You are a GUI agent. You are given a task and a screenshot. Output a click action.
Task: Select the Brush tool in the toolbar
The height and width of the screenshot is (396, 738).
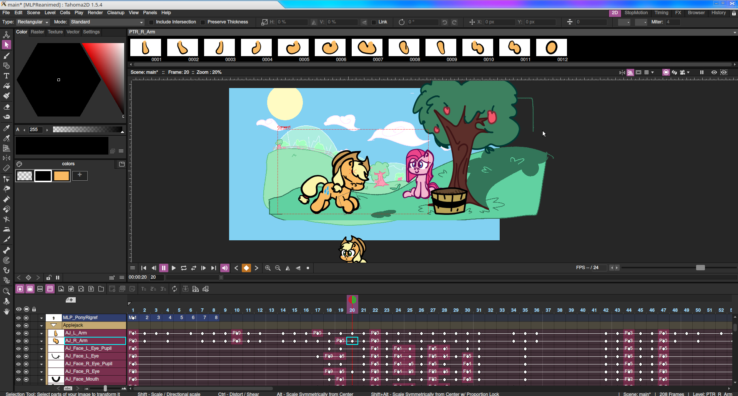coord(7,56)
